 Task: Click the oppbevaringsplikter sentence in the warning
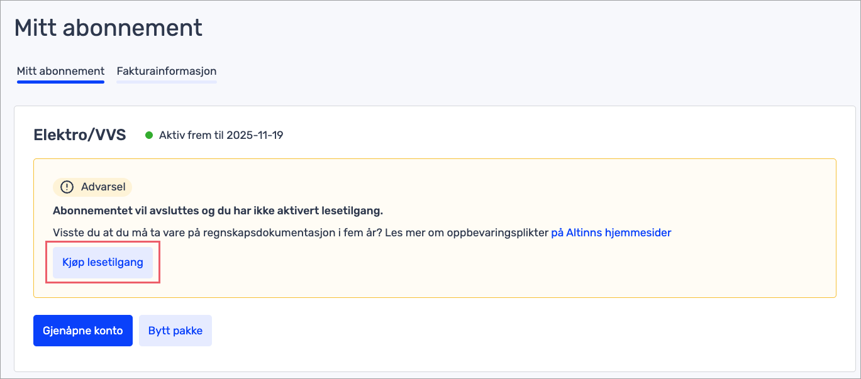[283, 232]
